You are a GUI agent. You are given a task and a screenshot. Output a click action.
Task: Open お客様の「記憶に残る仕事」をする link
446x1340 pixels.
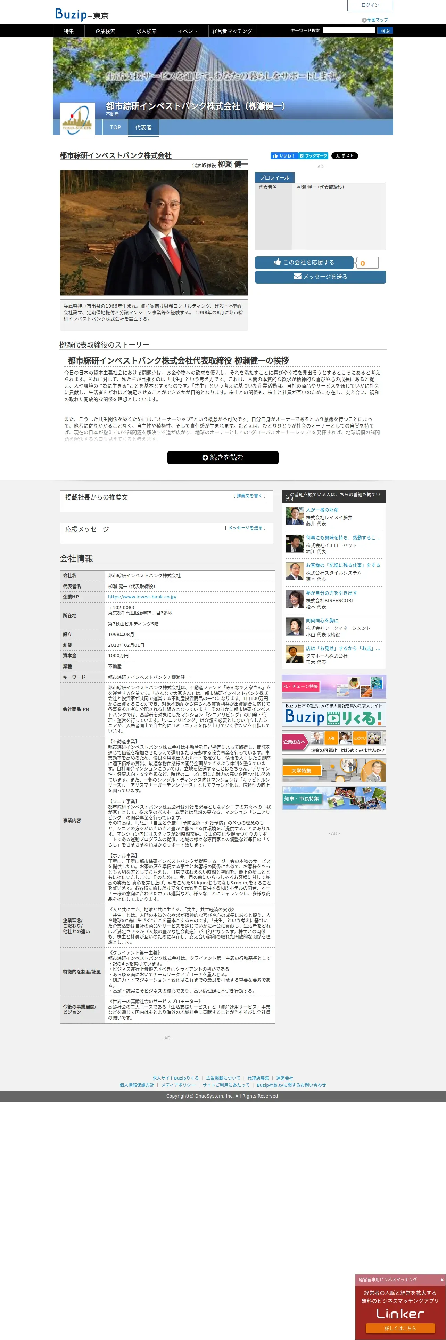pyautogui.click(x=343, y=565)
